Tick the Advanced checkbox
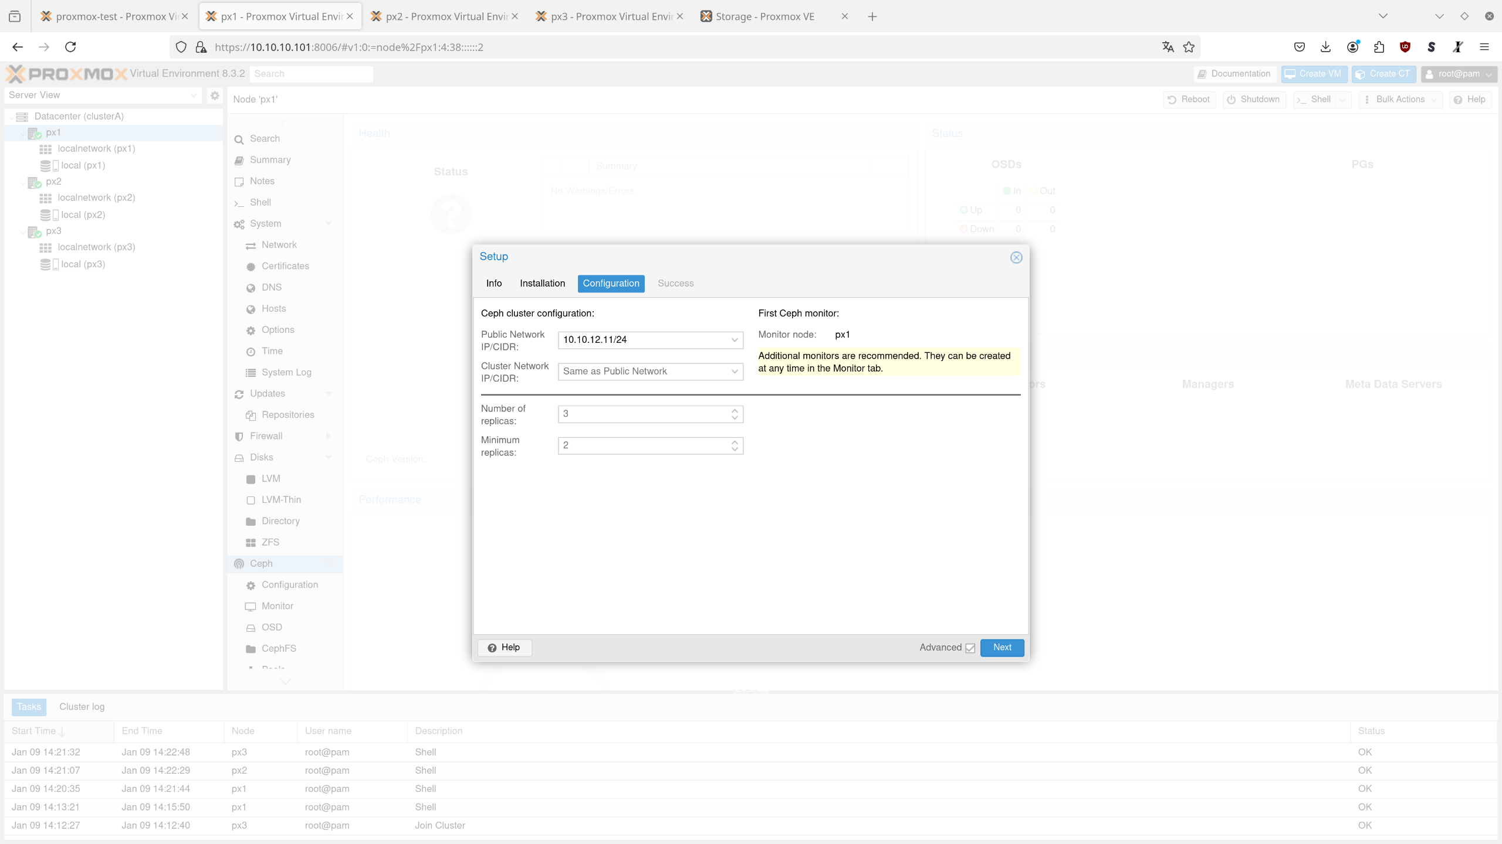Screen dimensions: 1502x844 click(970, 648)
